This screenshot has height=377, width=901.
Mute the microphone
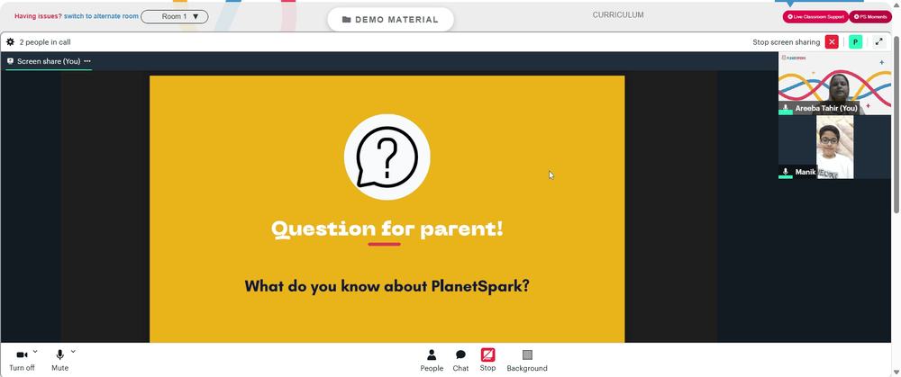click(59, 361)
